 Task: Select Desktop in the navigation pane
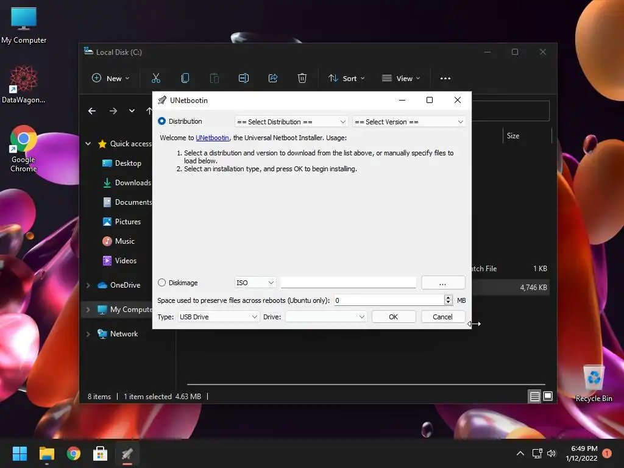[122, 163]
